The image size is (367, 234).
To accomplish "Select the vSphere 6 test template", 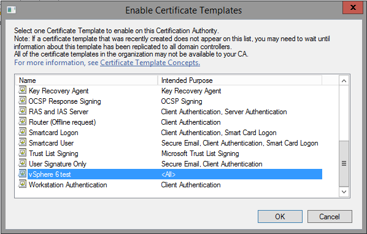I will [50, 174].
